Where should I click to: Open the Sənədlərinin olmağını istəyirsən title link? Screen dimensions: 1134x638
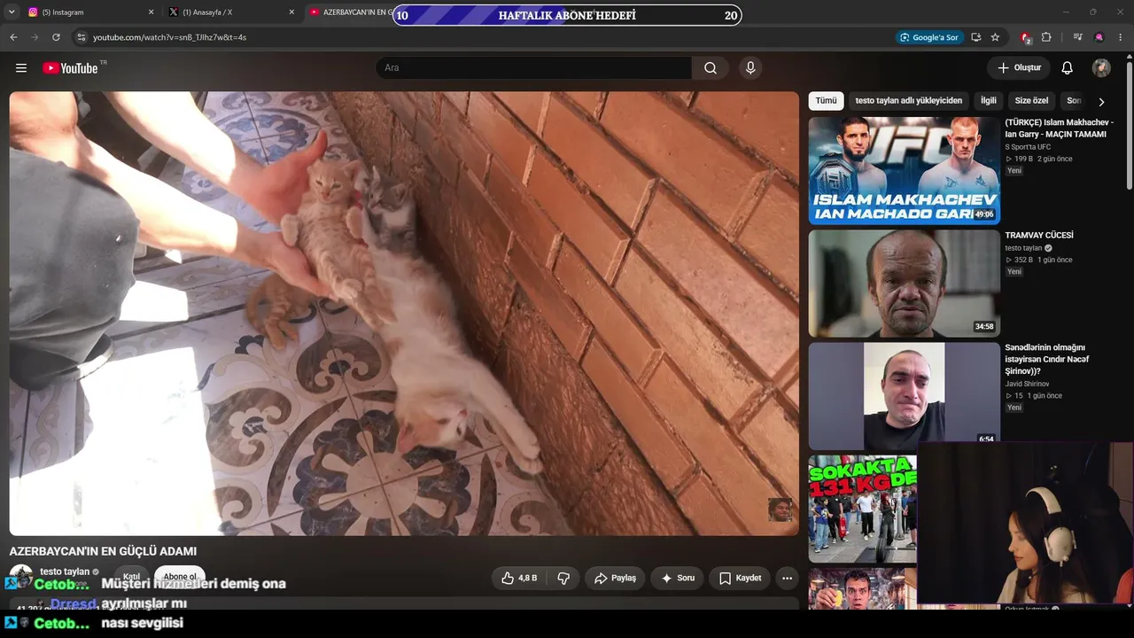tap(1046, 359)
